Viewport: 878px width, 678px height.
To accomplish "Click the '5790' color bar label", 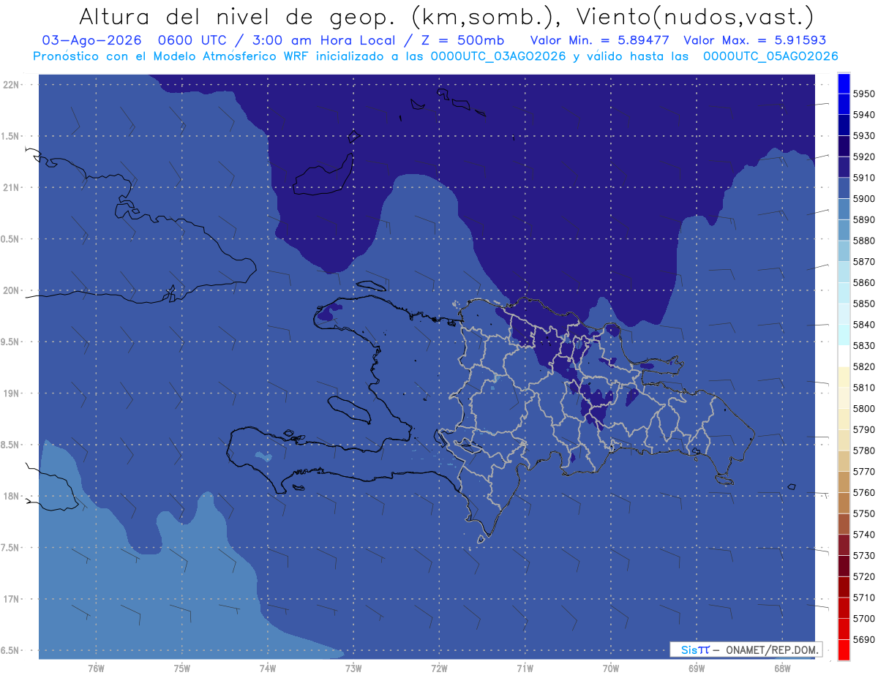I will [863, 430].
